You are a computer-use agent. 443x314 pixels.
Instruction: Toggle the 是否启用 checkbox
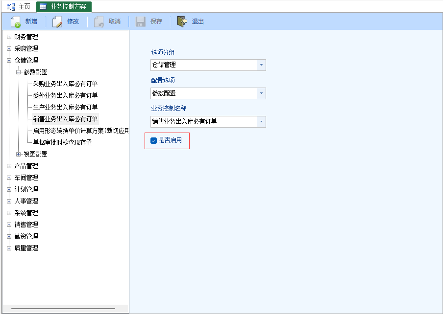click(154, 140)
